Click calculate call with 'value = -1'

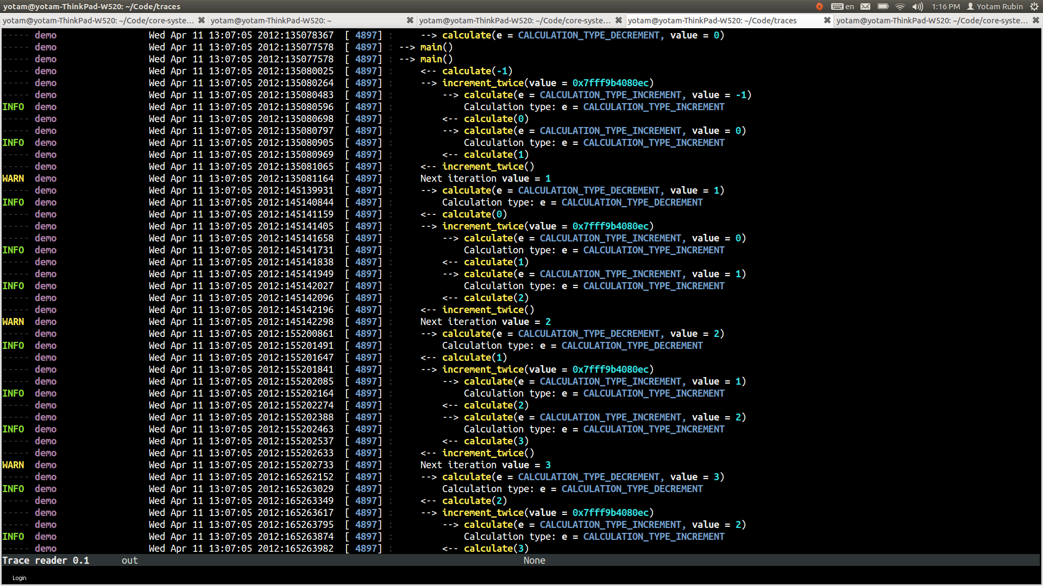[597, 95]
